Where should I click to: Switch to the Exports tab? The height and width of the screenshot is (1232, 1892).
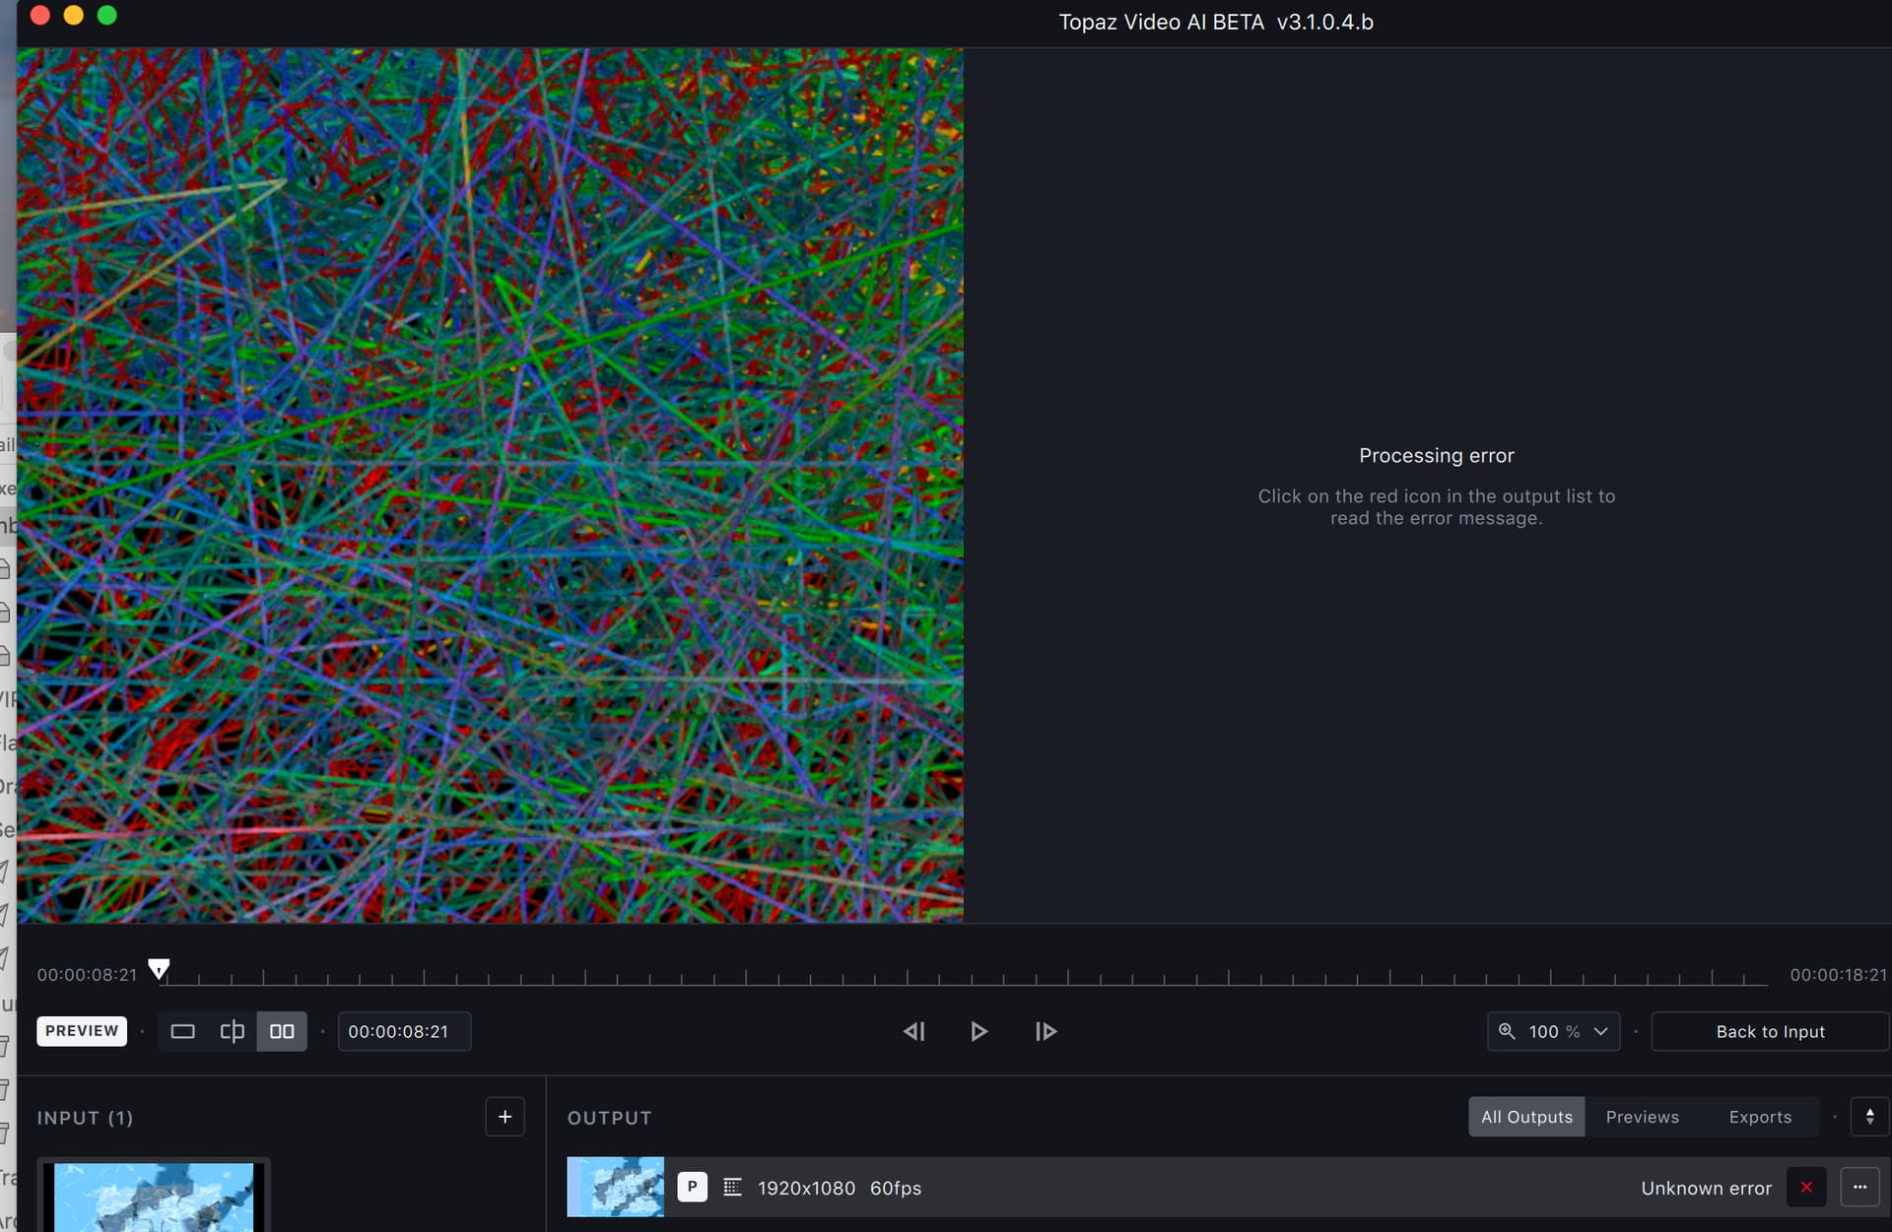(1760, 1117)
